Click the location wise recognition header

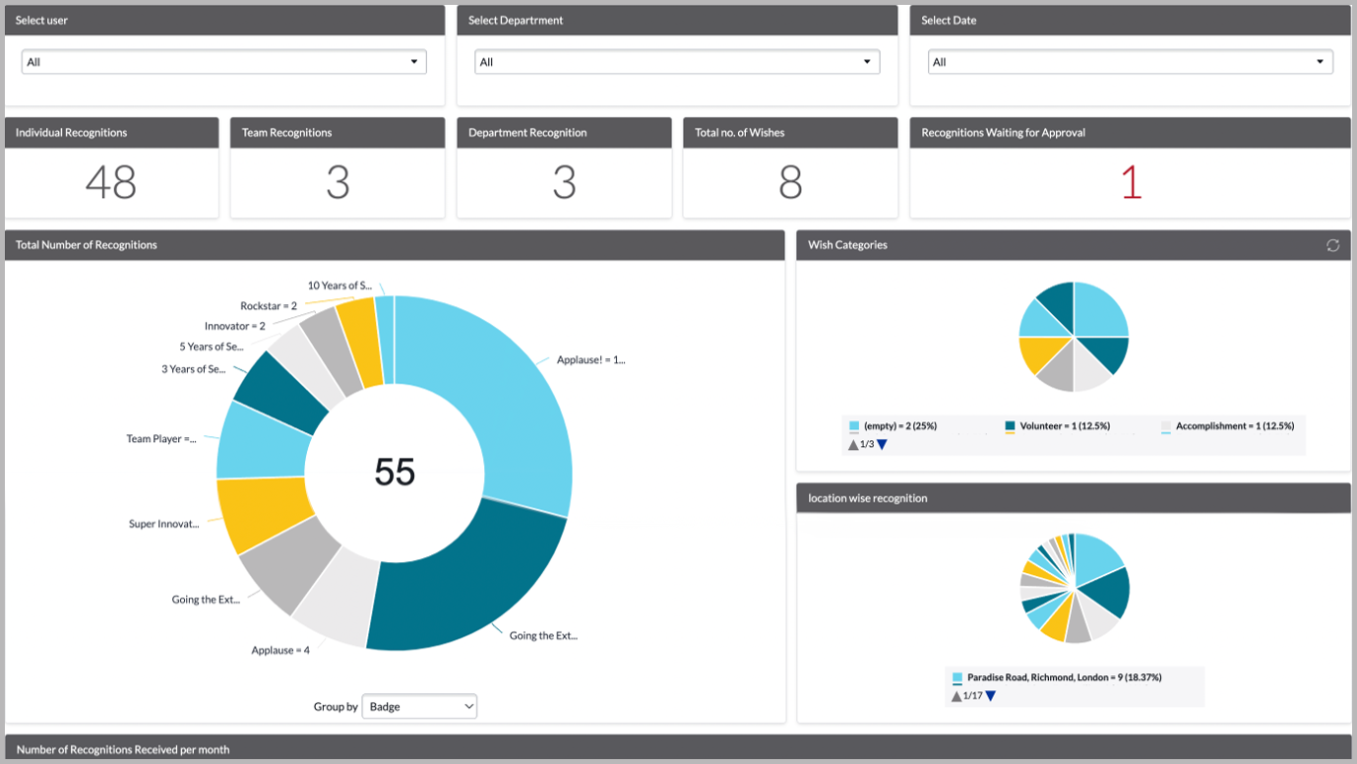click(1074, 498)
